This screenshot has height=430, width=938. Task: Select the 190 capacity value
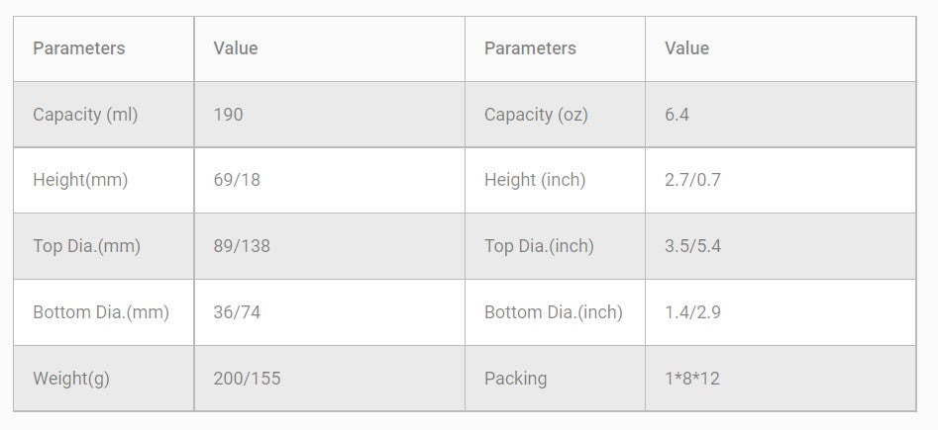228,115
